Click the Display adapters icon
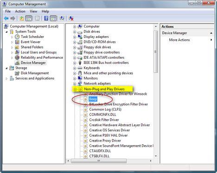217x173 pixels. tap(80, 37)
